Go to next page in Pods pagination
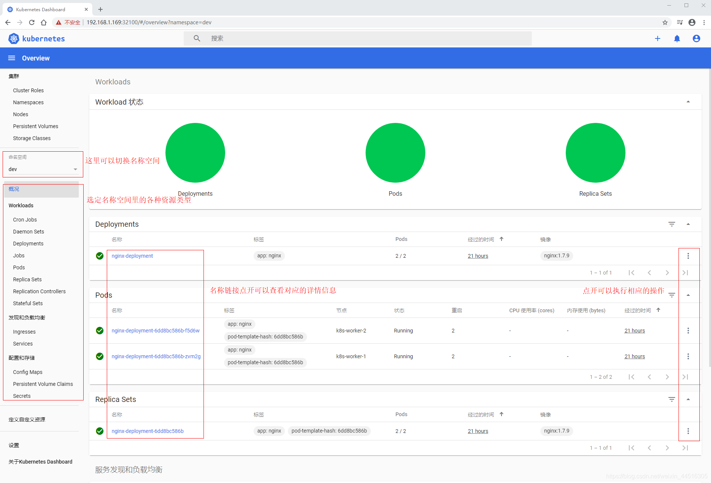711x483 pixels. tap(667, 377)
